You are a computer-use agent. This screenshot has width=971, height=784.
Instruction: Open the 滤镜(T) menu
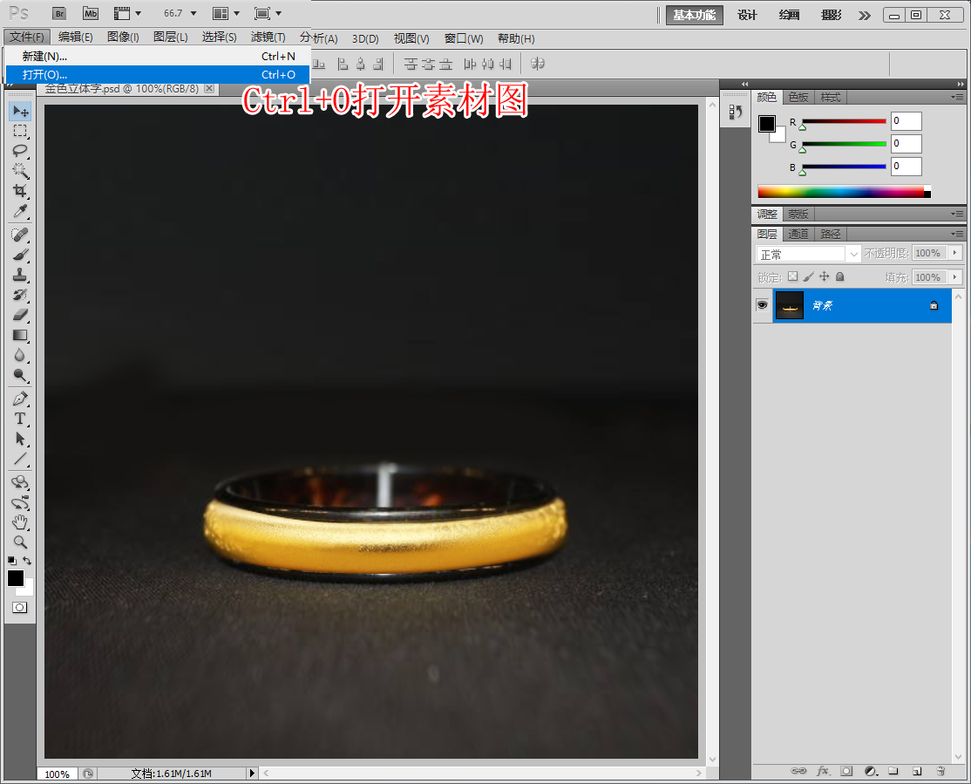[x=268, y=37]
